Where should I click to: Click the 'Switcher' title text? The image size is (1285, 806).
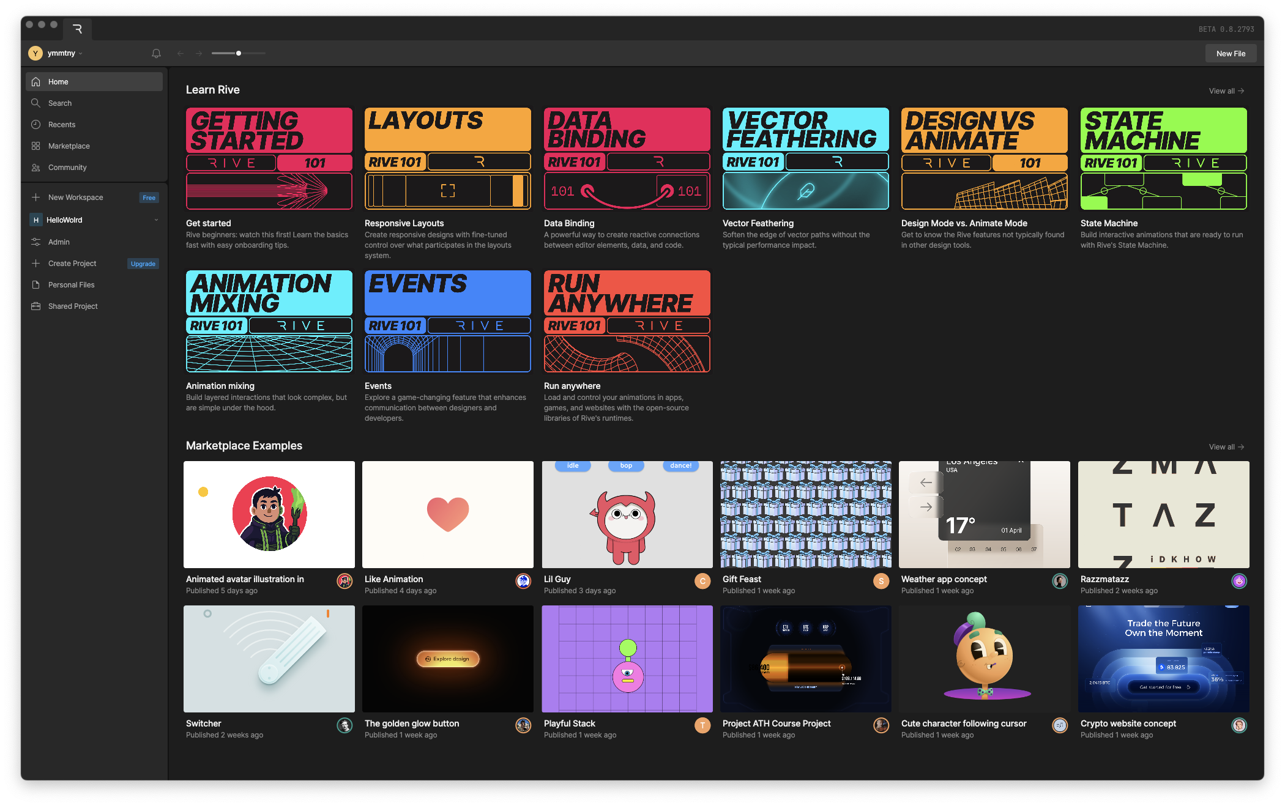coord(204,723)
